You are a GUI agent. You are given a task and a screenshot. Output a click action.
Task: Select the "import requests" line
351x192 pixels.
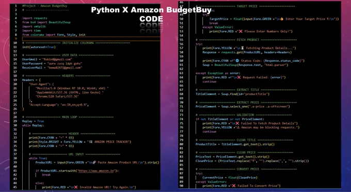[x=35, y=18]
